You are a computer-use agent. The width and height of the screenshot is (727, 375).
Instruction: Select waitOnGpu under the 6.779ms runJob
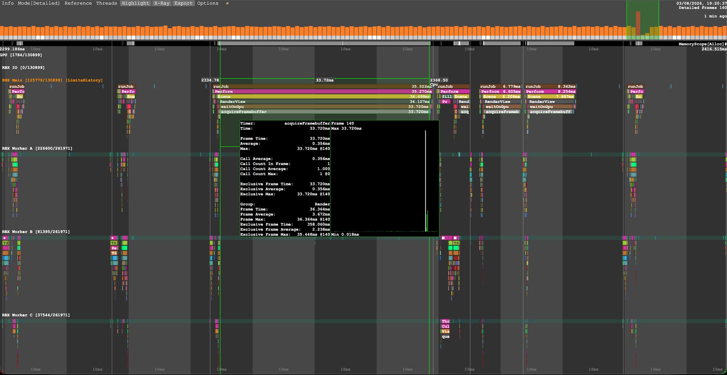(502, 107)
